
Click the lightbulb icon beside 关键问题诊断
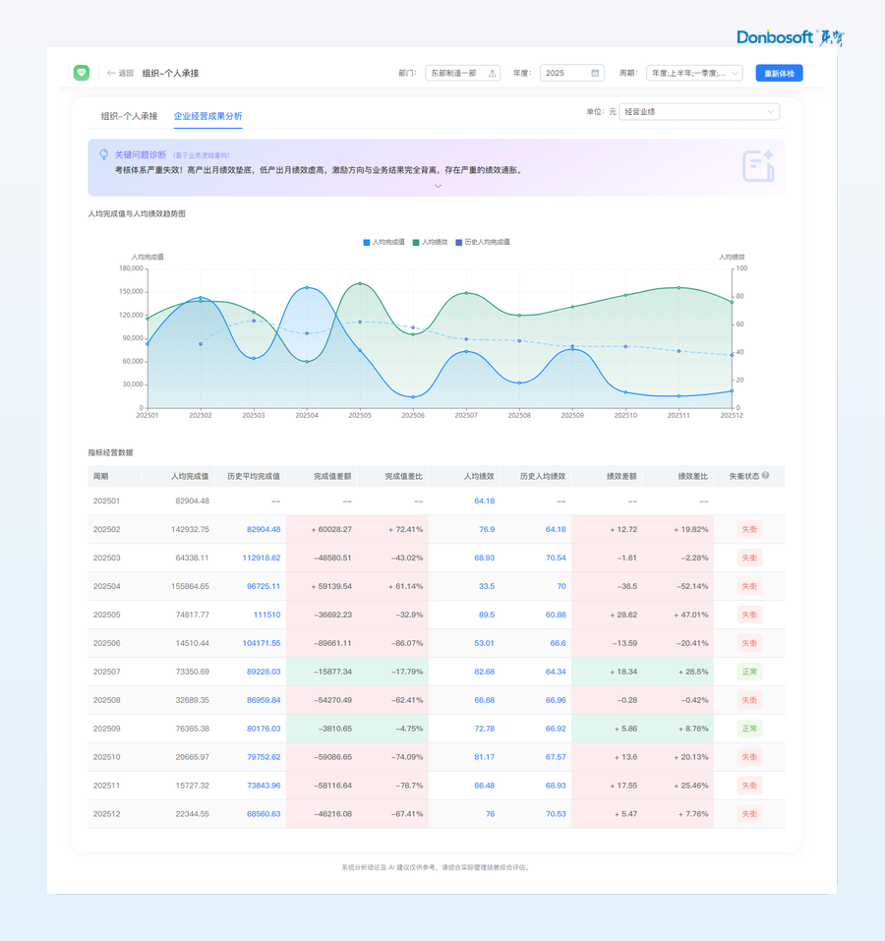pos(104,154)
